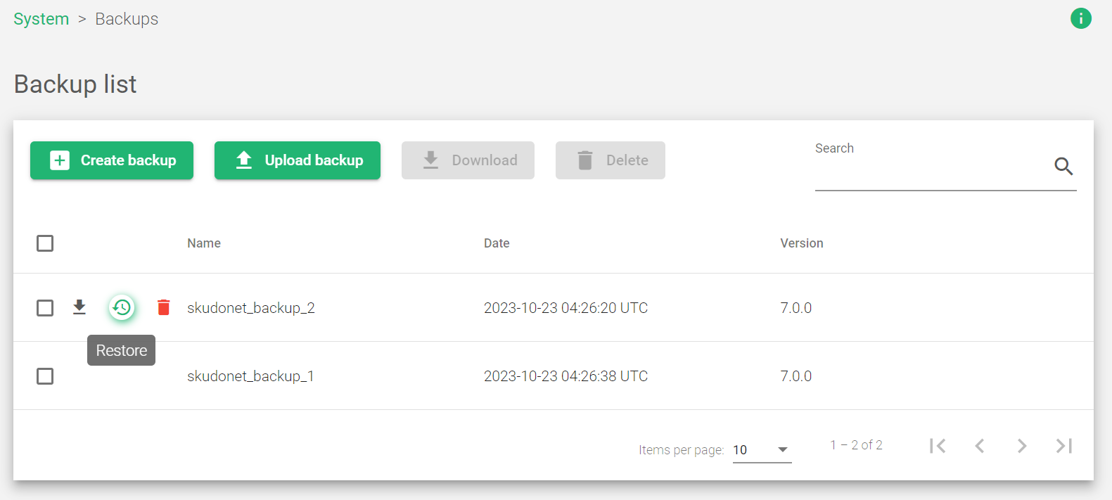Download skudonet_backup_2 via row icon
This screenshot has width=1112, height=500.
[79, 307]
